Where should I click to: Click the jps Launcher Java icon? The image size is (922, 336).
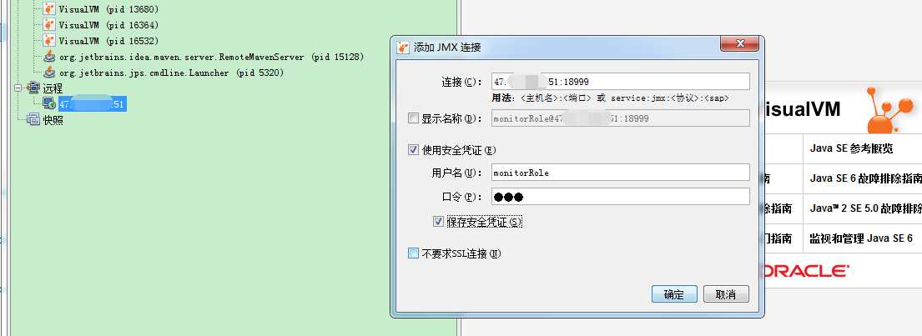(x=50, y=73)
